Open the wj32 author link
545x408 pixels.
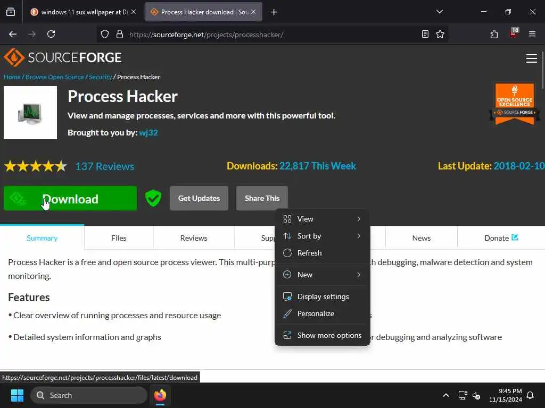point(148,132)
